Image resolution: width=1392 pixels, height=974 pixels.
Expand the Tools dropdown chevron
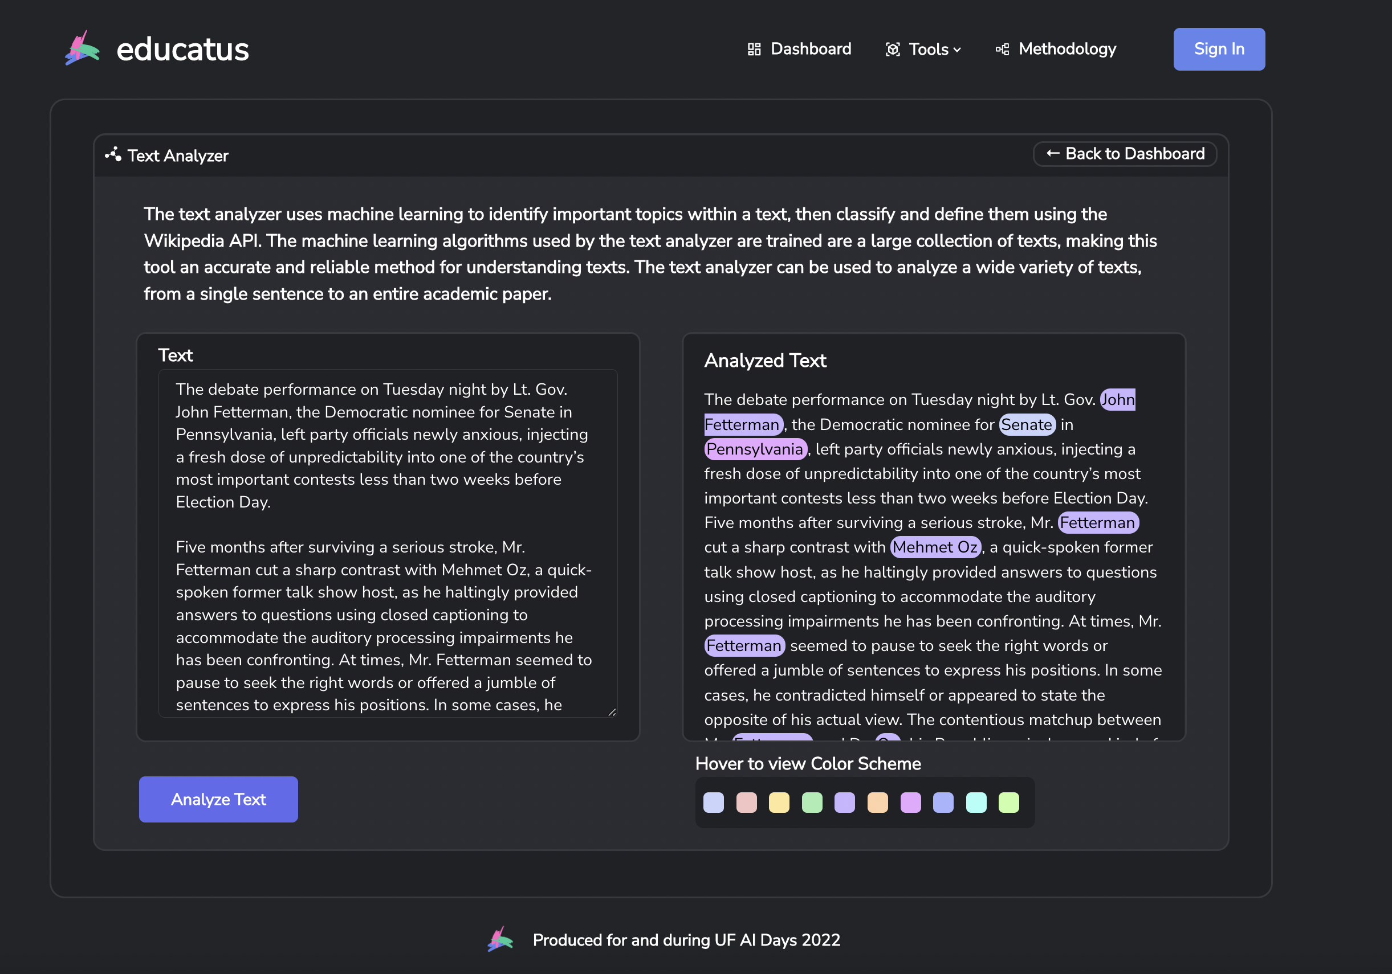tap(957, 50)
